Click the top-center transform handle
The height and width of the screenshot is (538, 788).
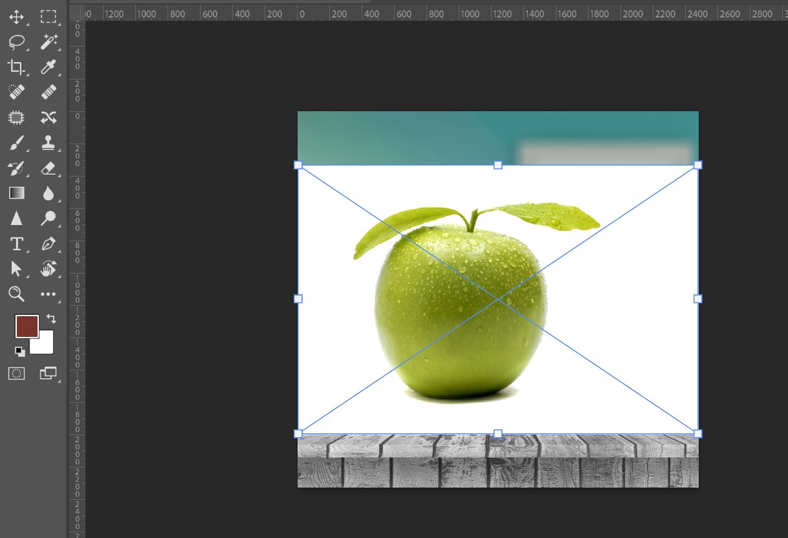click(x=498, y=165)
